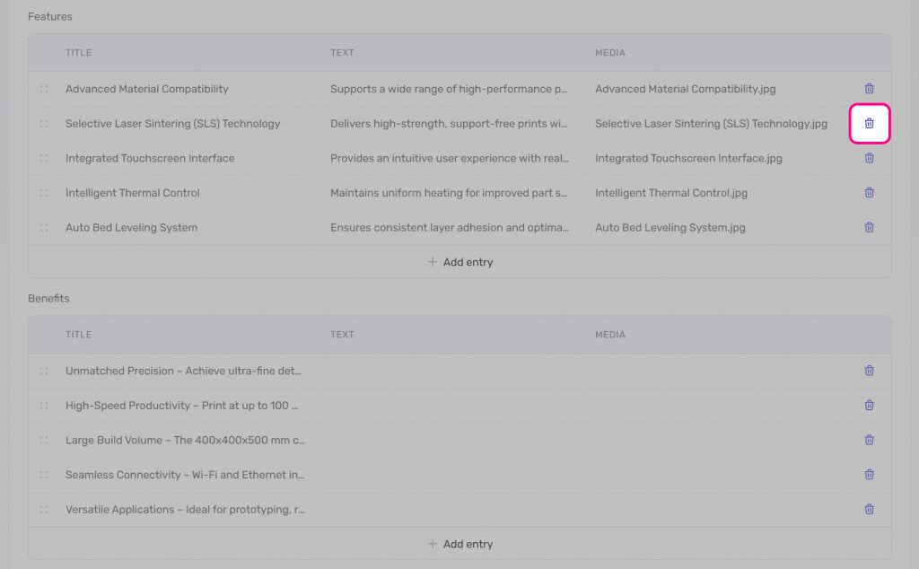
Task: Open the Integrated Touchscreen Interface title cell
Action: 150,158
